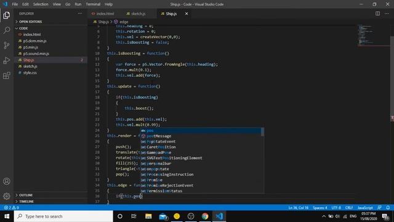The image size is (394, 222).
Task: Click the Split Editor icon
Action: coord(377,14)
